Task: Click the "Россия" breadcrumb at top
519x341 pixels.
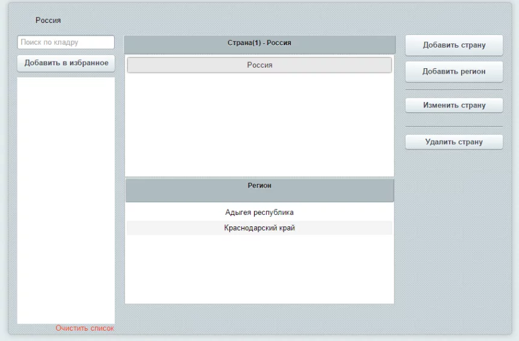Action: tap(48, 21)
